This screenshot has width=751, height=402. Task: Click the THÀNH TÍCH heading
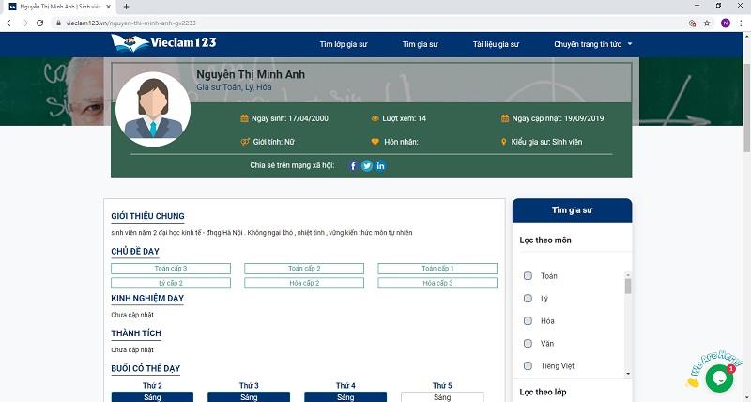136,333
